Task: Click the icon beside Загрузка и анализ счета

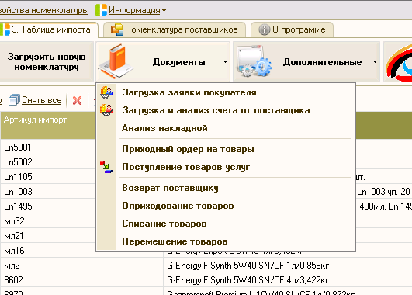Action: tap(106, 110)
